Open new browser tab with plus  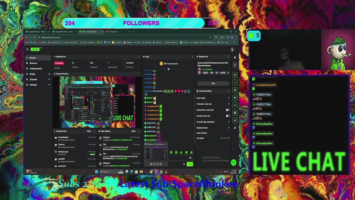133,32
